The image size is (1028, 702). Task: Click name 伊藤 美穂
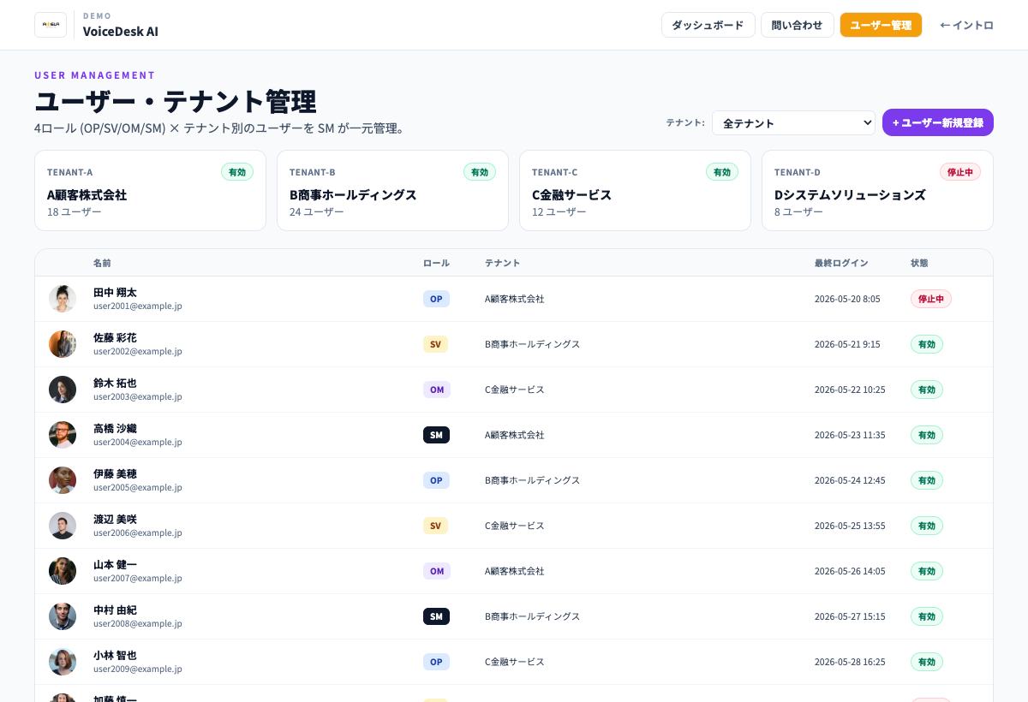[115, 474]
